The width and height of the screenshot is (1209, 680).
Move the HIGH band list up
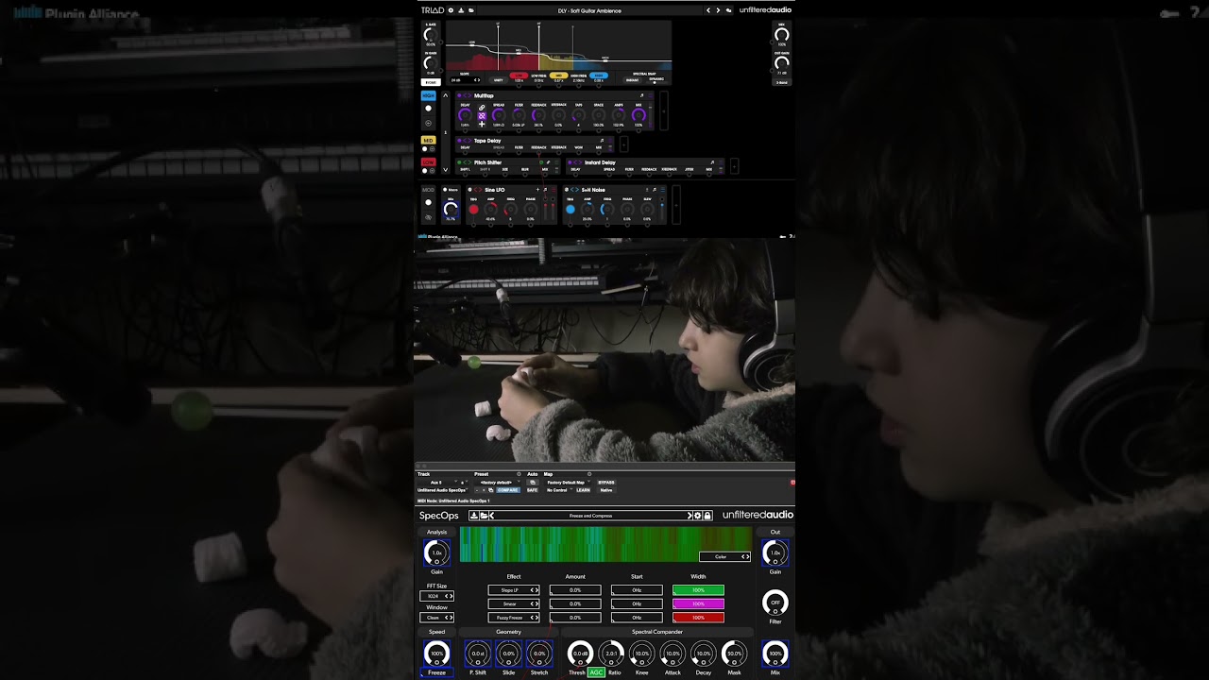[446, 95]
